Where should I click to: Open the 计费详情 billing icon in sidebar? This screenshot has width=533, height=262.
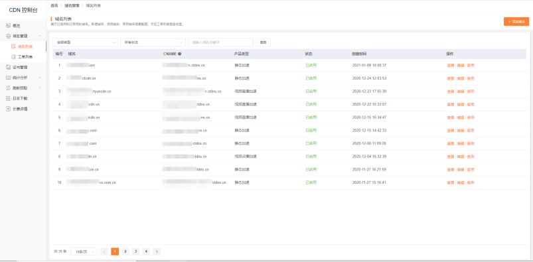coord(8,109)
